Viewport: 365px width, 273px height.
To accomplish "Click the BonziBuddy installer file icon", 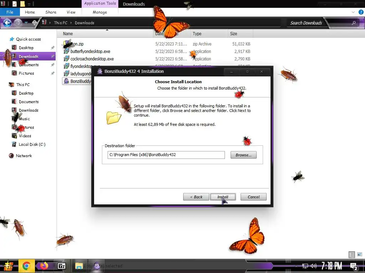I will pos(66,81).
